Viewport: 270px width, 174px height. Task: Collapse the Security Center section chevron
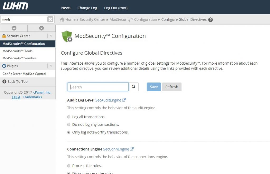pyautogui.click(x=51, y=36)
